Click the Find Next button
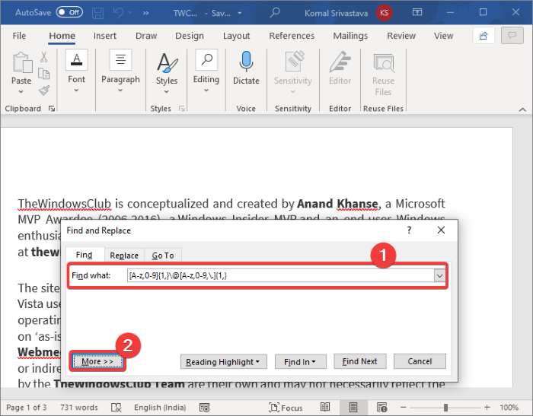Screen dimensions: 533x416 pos(359,361)
